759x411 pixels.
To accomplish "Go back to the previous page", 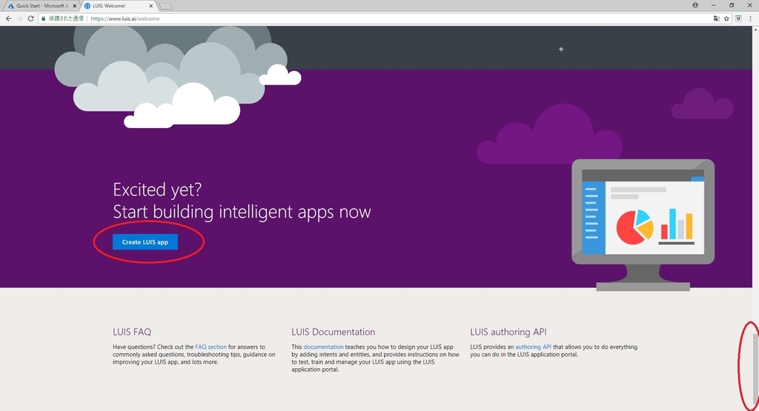I will pos(8,19).
